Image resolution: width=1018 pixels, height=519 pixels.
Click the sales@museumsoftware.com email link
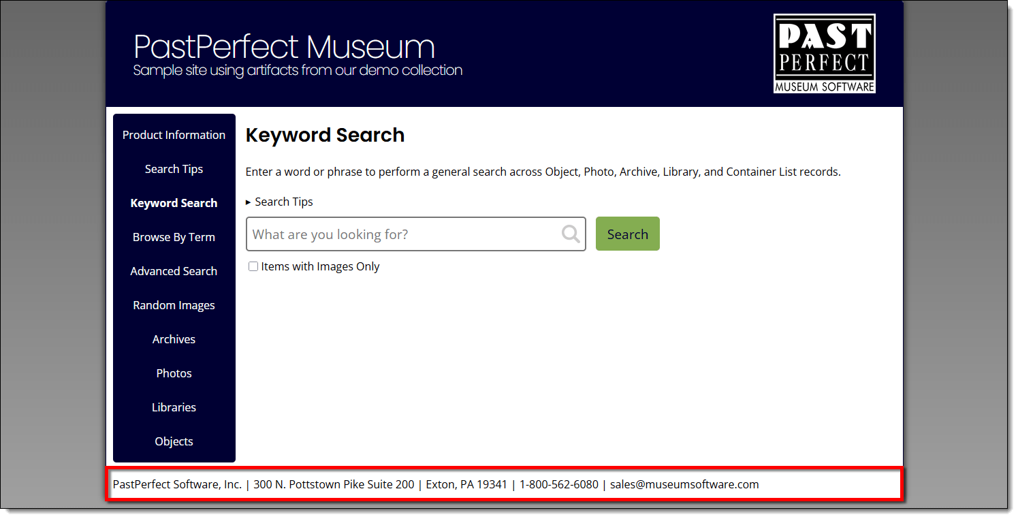pyautogui.click(x=684, y=485)
